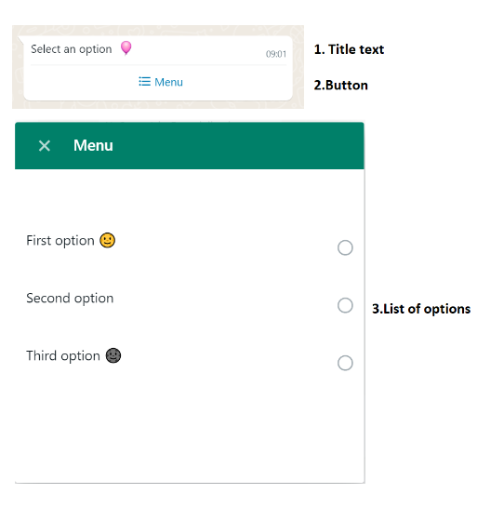This screenshot has height=520, width=477.
Task: Click the dark face emoji on Third option
Action: point(113,356)
